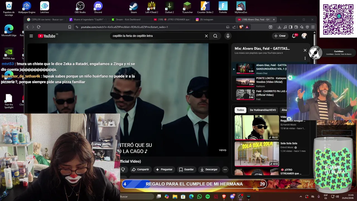
Task: Open Steam desktop shortcut
Action: pos(134,8)
